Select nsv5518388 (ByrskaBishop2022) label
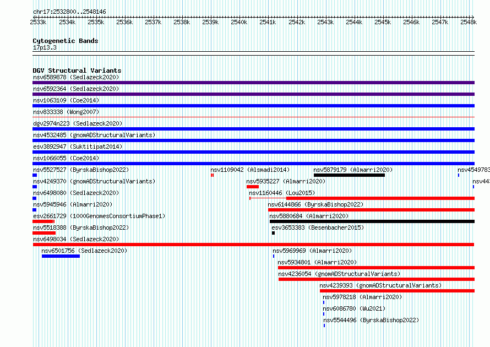 (81, 227)
